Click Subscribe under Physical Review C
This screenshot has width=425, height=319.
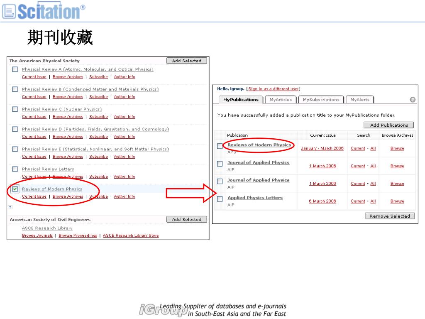[x=98, y=117]
